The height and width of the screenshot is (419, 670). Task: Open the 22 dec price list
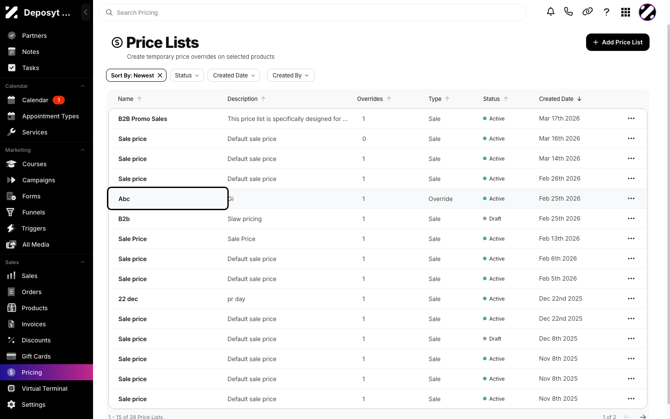[x=128, y=299]
